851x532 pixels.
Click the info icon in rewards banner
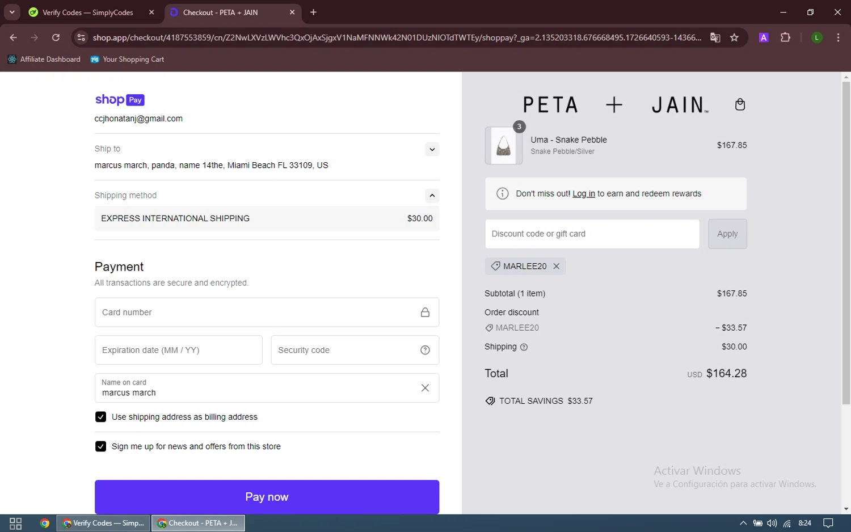(502, 193)
